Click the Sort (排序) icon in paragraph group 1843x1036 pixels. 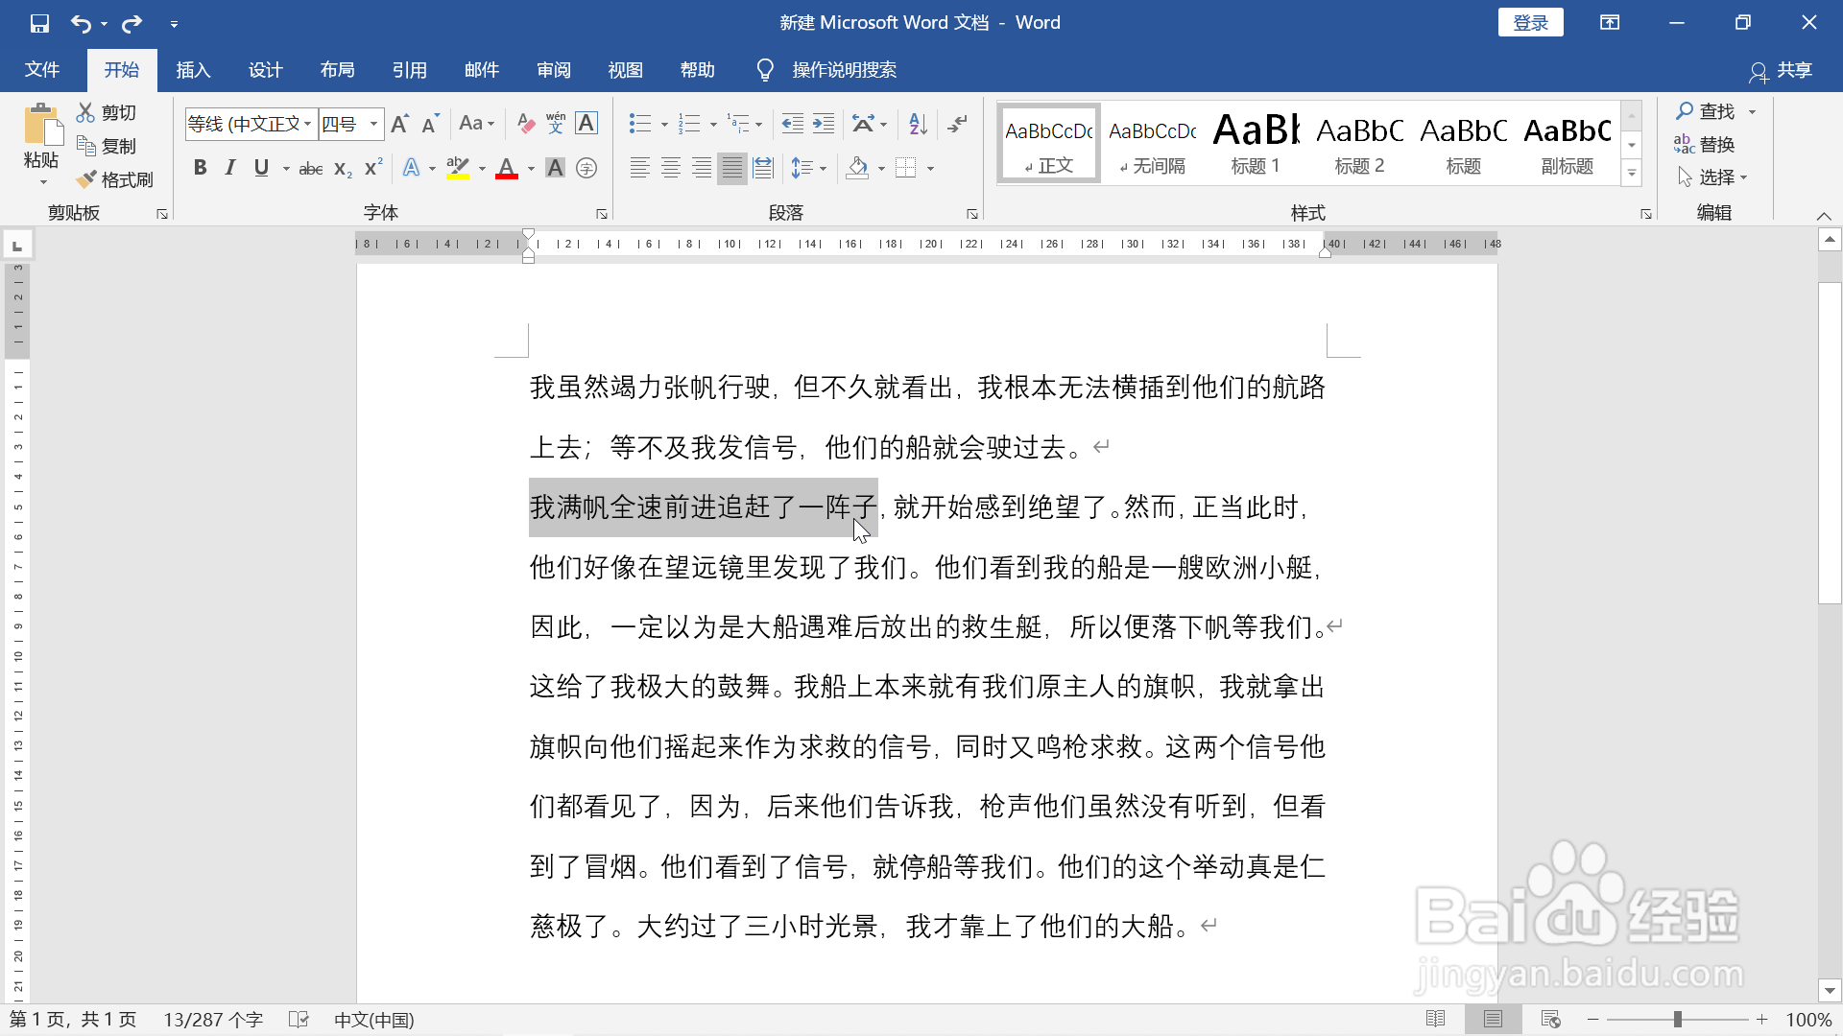pyautogui.click(x=917, y=123)
